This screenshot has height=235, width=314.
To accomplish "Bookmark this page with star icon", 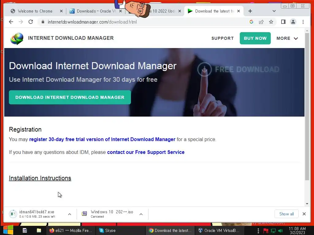I will coord(271,22).
